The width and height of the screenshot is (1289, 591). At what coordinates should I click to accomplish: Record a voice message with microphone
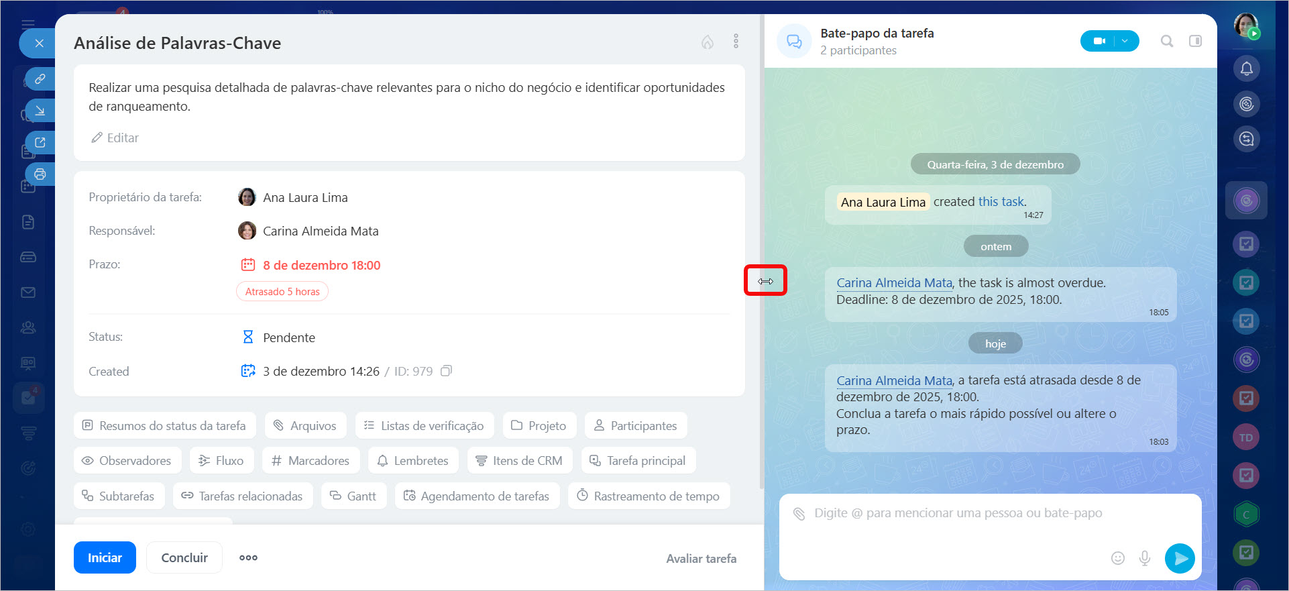[x=1145, y=558]
